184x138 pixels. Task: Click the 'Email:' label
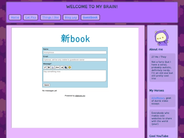pyautogui.click(x=46, y=57)
